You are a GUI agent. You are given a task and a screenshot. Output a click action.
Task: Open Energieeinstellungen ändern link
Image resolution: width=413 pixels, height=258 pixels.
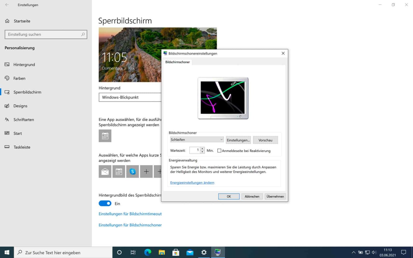pos(192,182)
